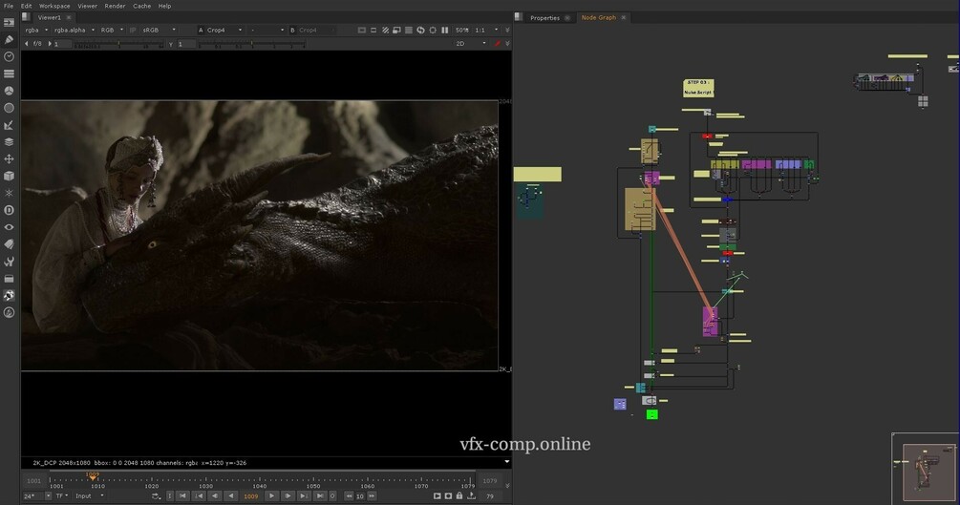Open the bottom plugin toolbar icon
Viewport: 960px width, 505px height.
pos(9,313)
